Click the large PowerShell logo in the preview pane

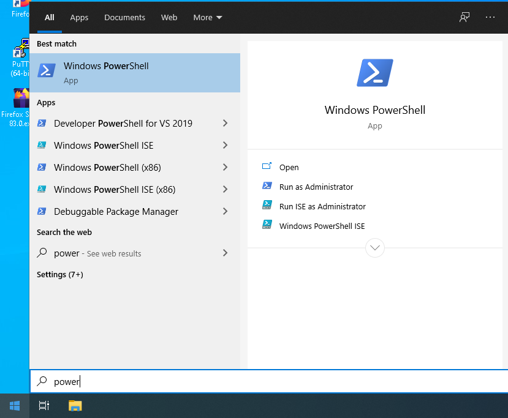point(375,73)
